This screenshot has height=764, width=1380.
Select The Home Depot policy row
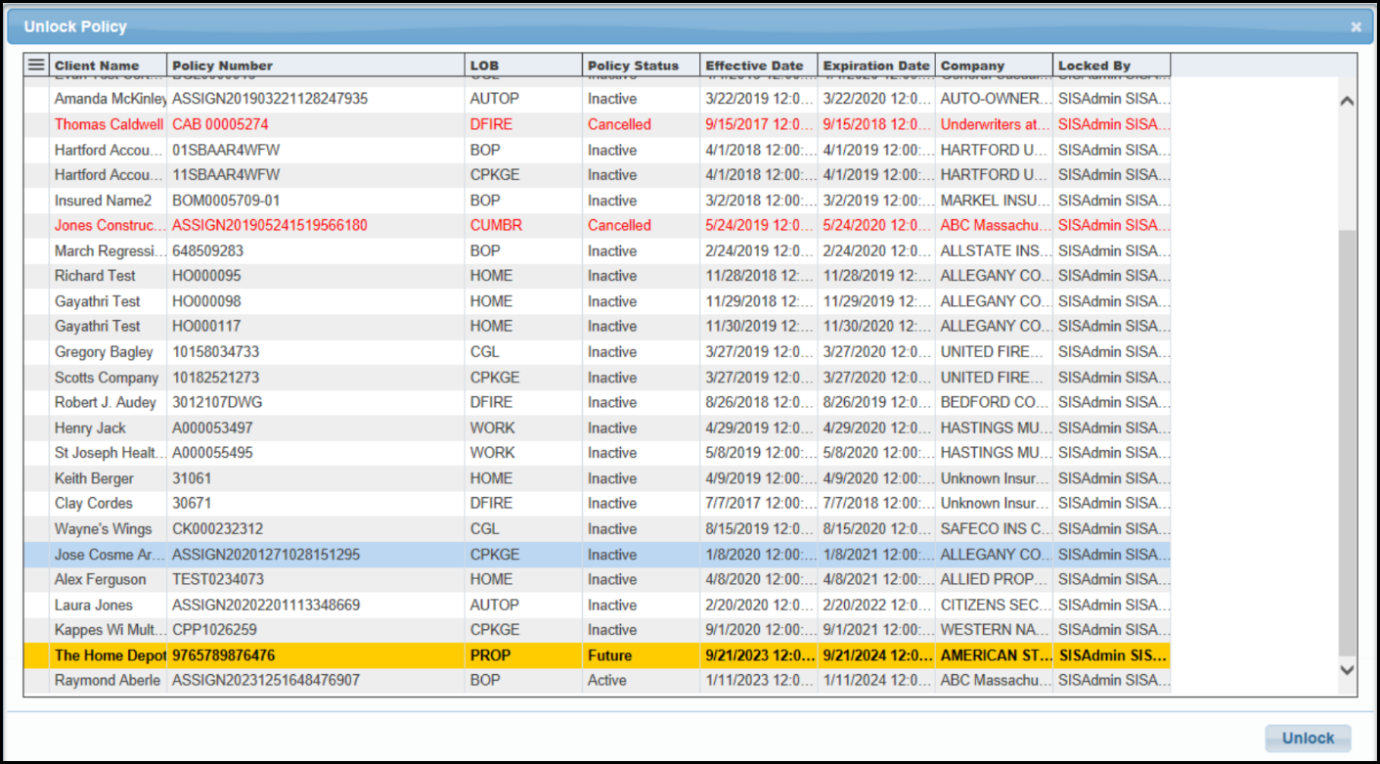click(x=597, y=655)
